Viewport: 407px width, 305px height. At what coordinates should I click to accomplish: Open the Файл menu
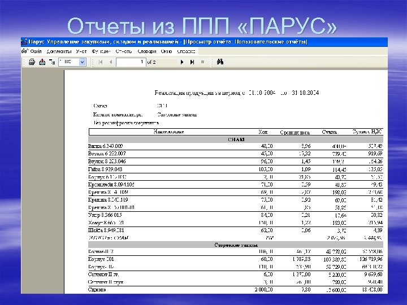pyautogui.click(x=36, y=51)
